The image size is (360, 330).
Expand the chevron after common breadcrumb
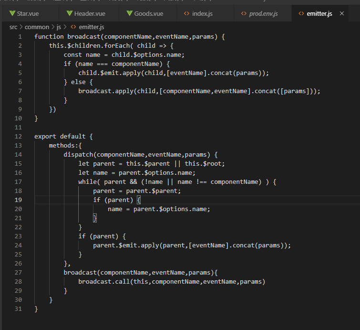pos(53,27)
